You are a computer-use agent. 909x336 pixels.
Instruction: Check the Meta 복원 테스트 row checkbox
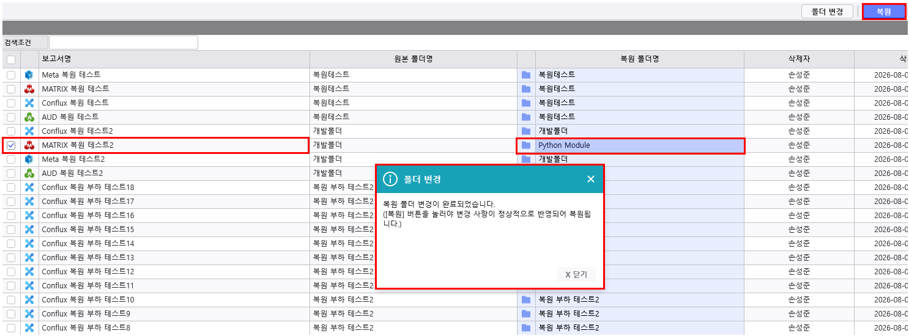11,75
